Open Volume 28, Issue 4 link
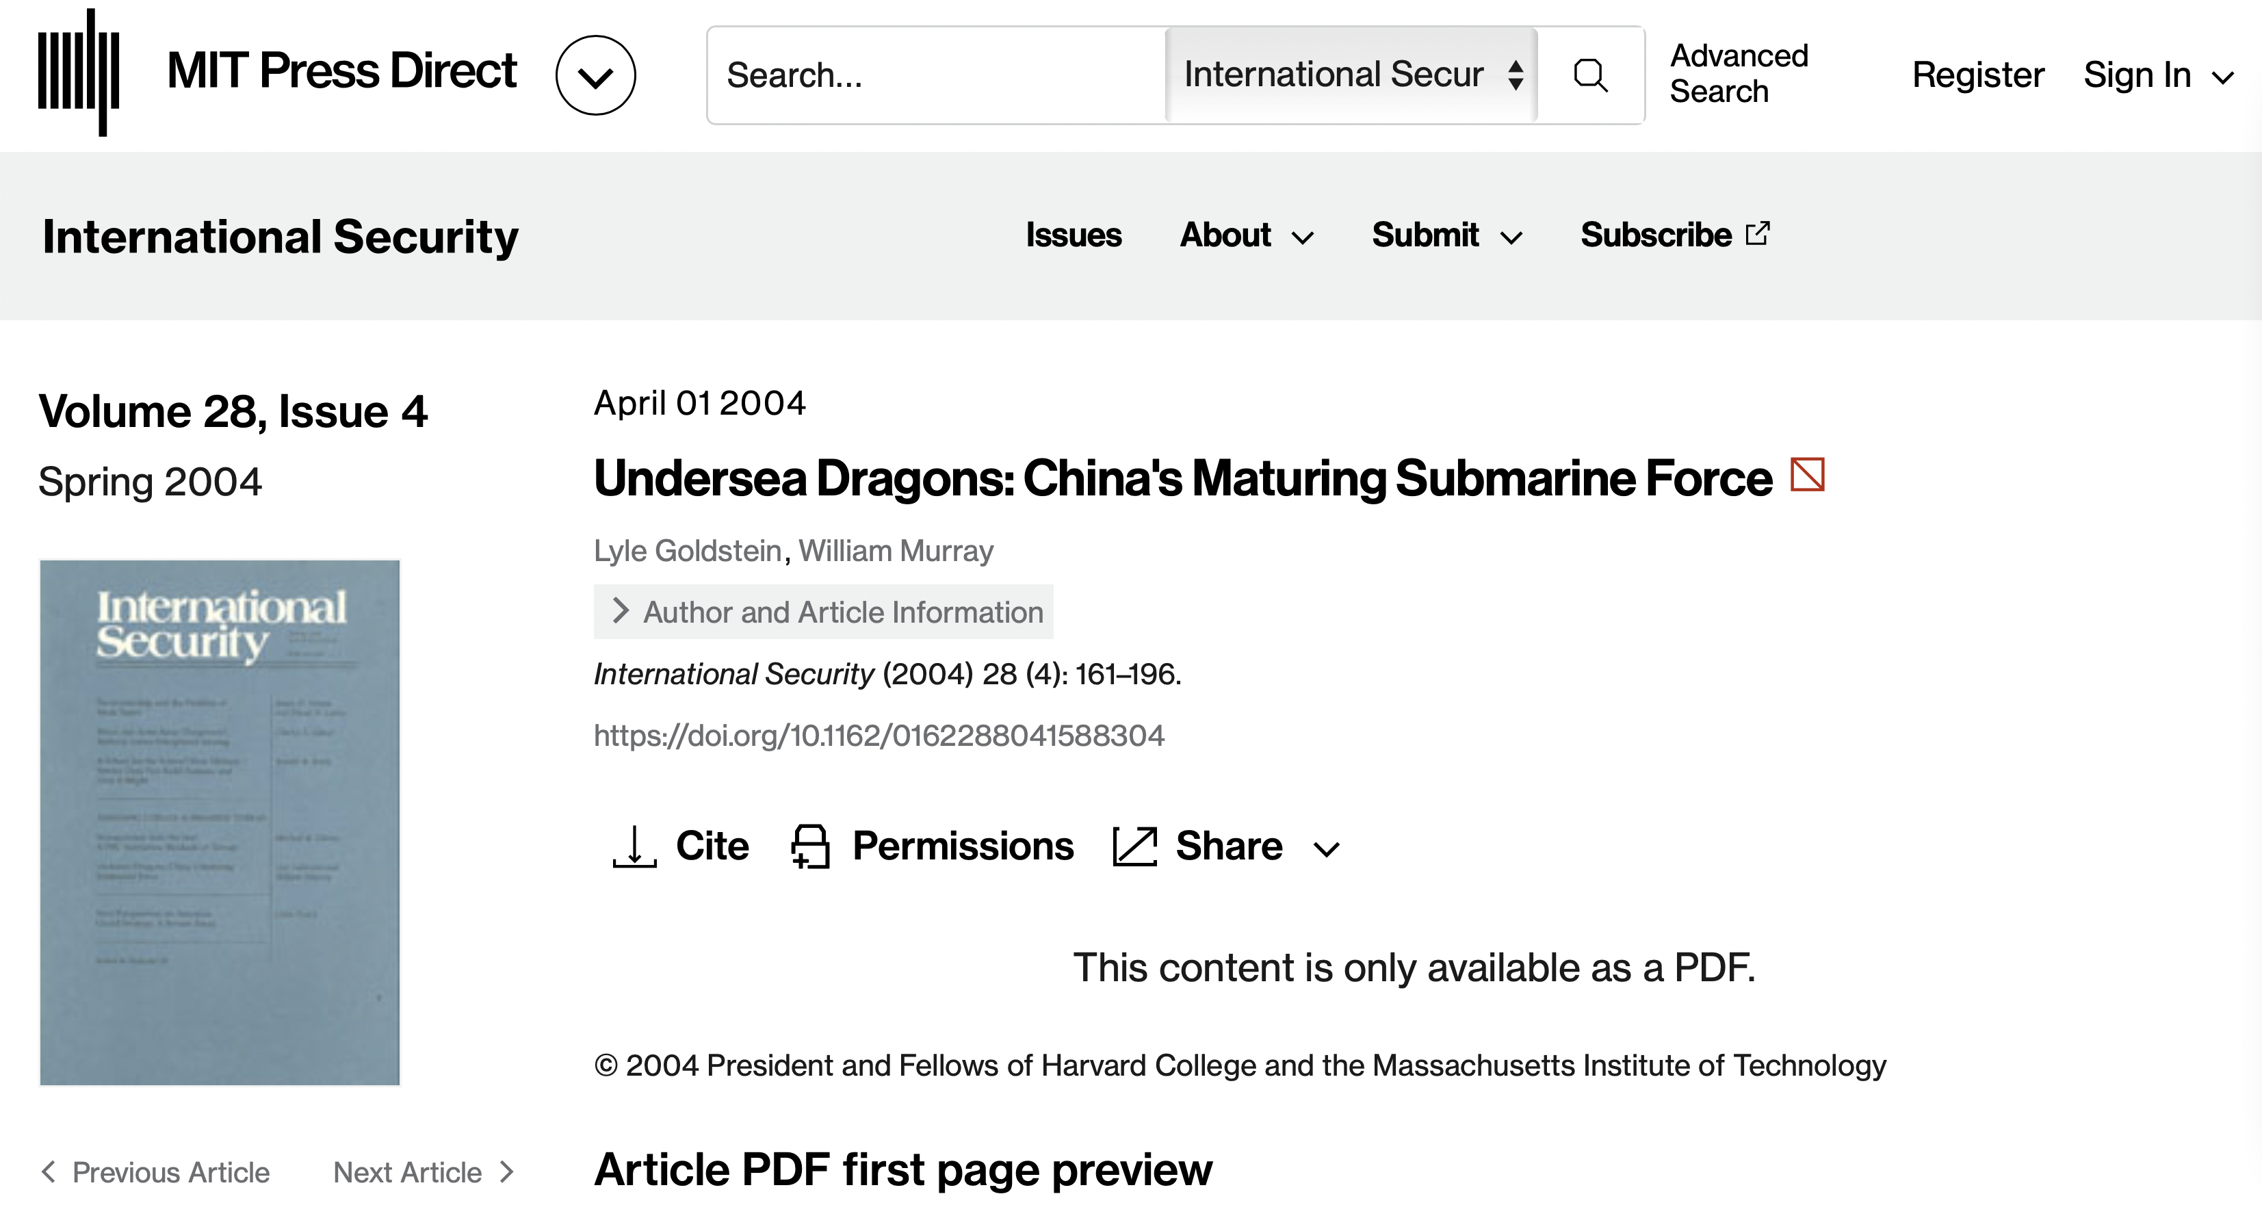The width and height of the screenshot is (2262, 1218). 233,411
